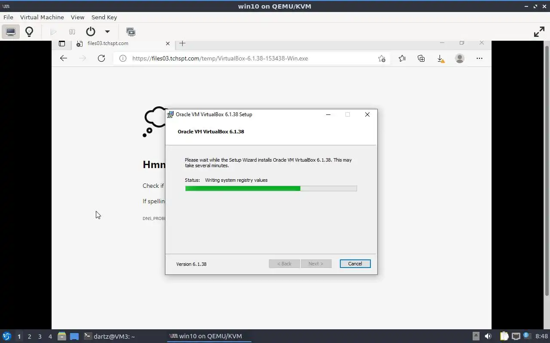
Task: Pause the virtual machine
Action: (72, 32)
